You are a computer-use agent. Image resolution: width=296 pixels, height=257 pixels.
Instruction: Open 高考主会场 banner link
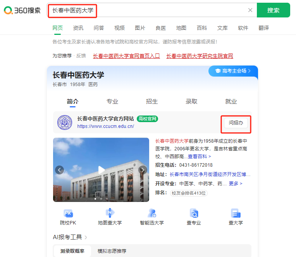pyautogui.click(x=233, y=71)
